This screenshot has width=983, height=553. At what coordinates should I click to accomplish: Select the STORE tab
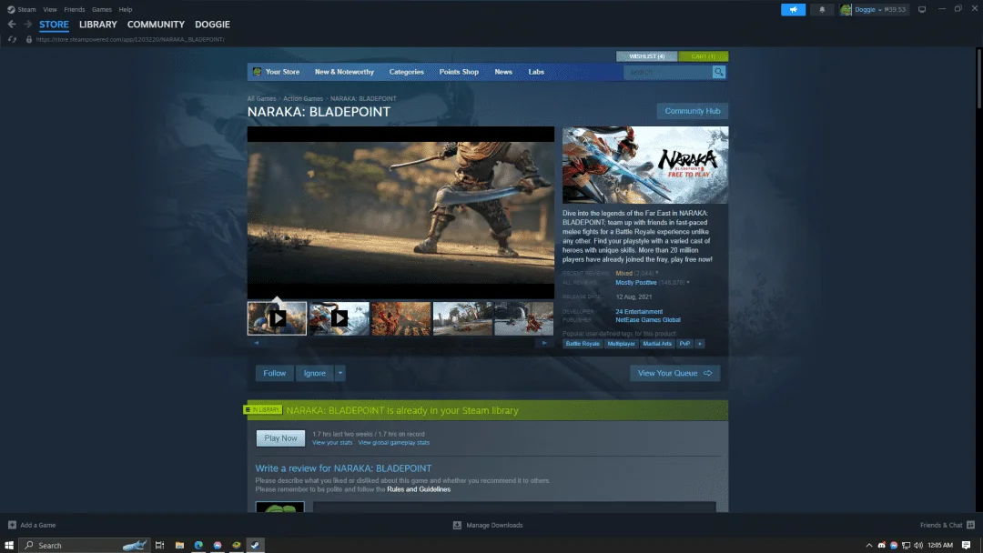click(54, 25)
